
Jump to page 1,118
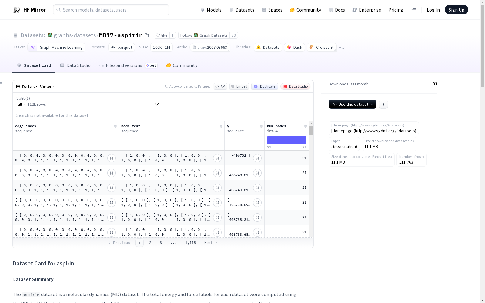tap(190, 243)
